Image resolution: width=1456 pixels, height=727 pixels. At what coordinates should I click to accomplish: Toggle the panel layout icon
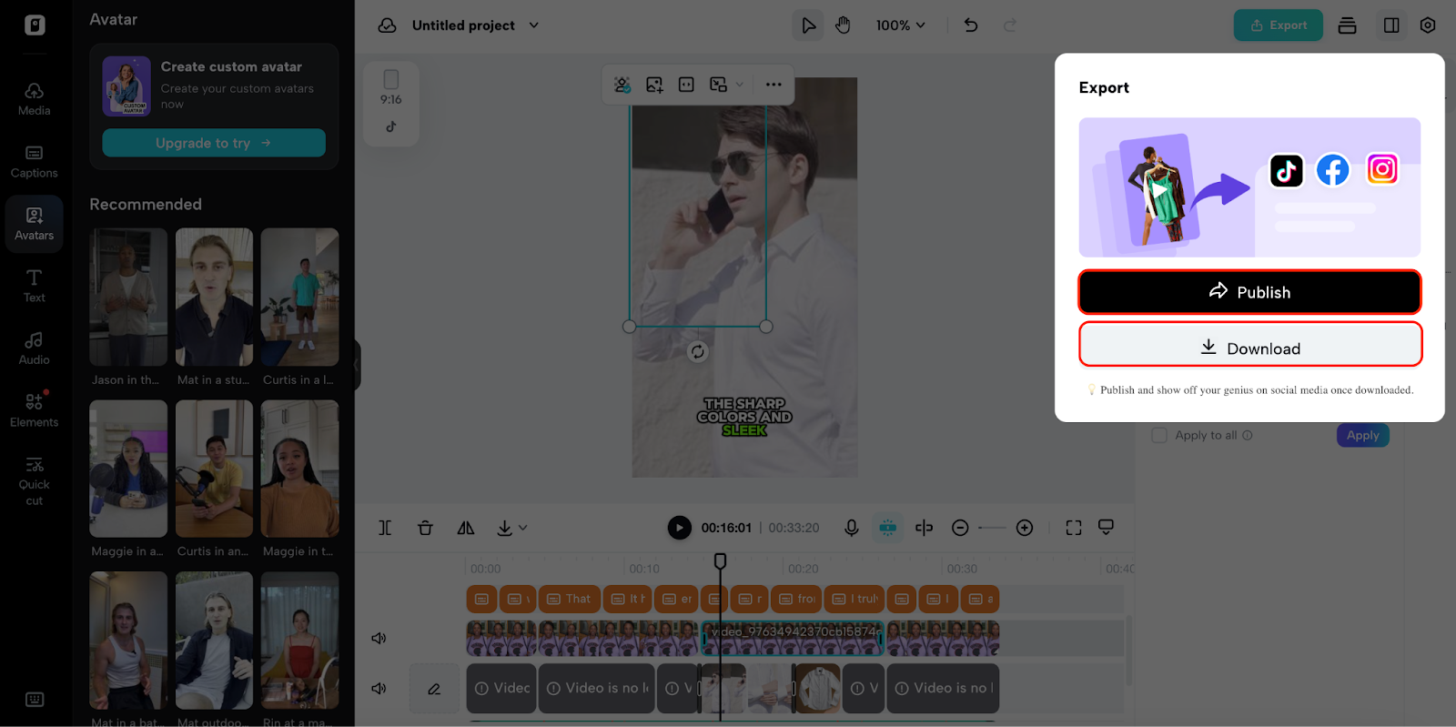(1391, 25)
